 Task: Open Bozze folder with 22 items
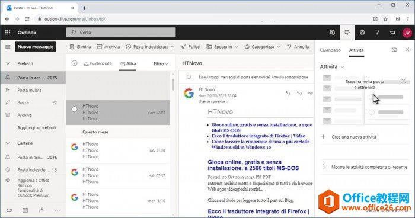33,102
